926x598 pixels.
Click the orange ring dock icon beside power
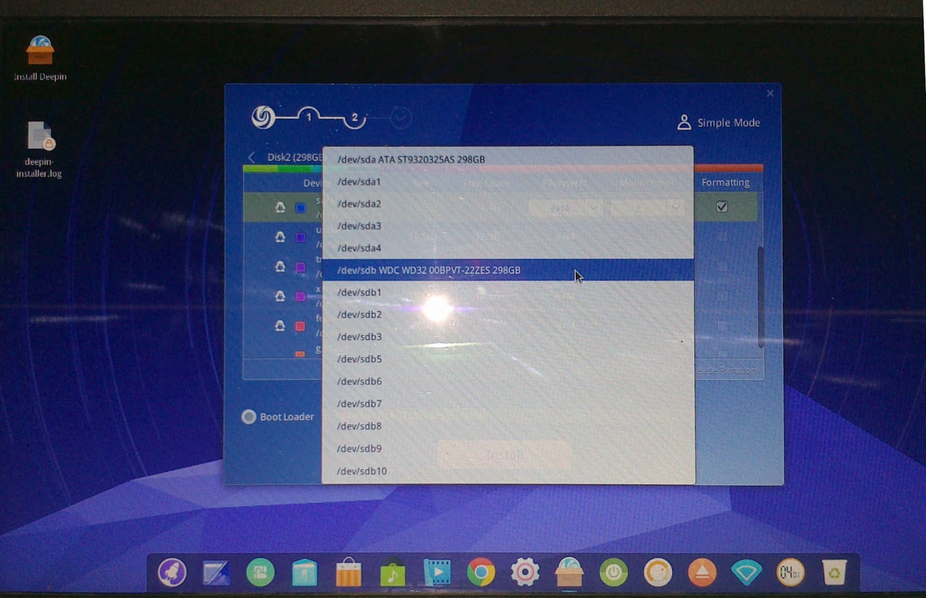[x=658, y=573]
